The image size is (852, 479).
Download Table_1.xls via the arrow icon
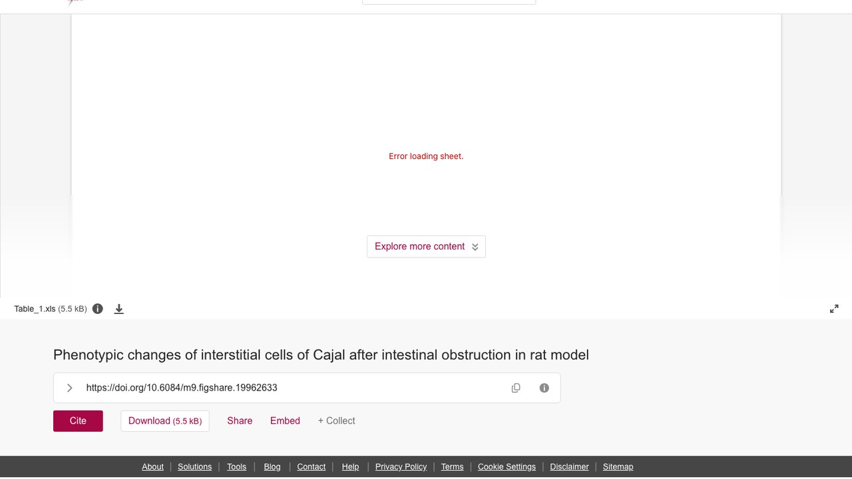pyautogui.click(x=119, y=309)
